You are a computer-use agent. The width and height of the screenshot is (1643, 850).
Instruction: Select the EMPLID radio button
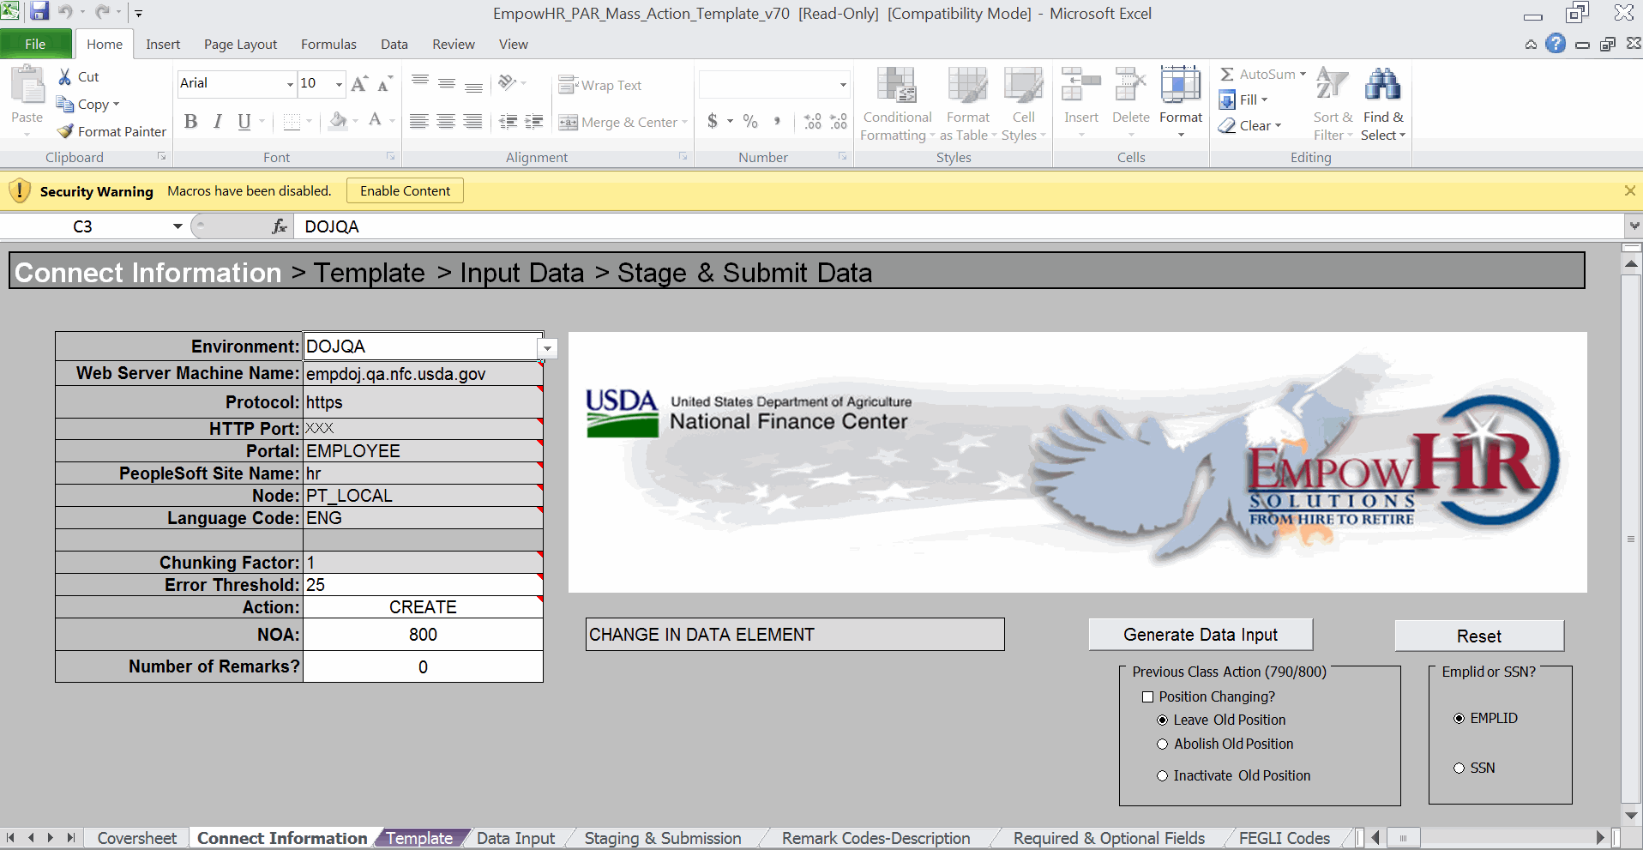1459,719
